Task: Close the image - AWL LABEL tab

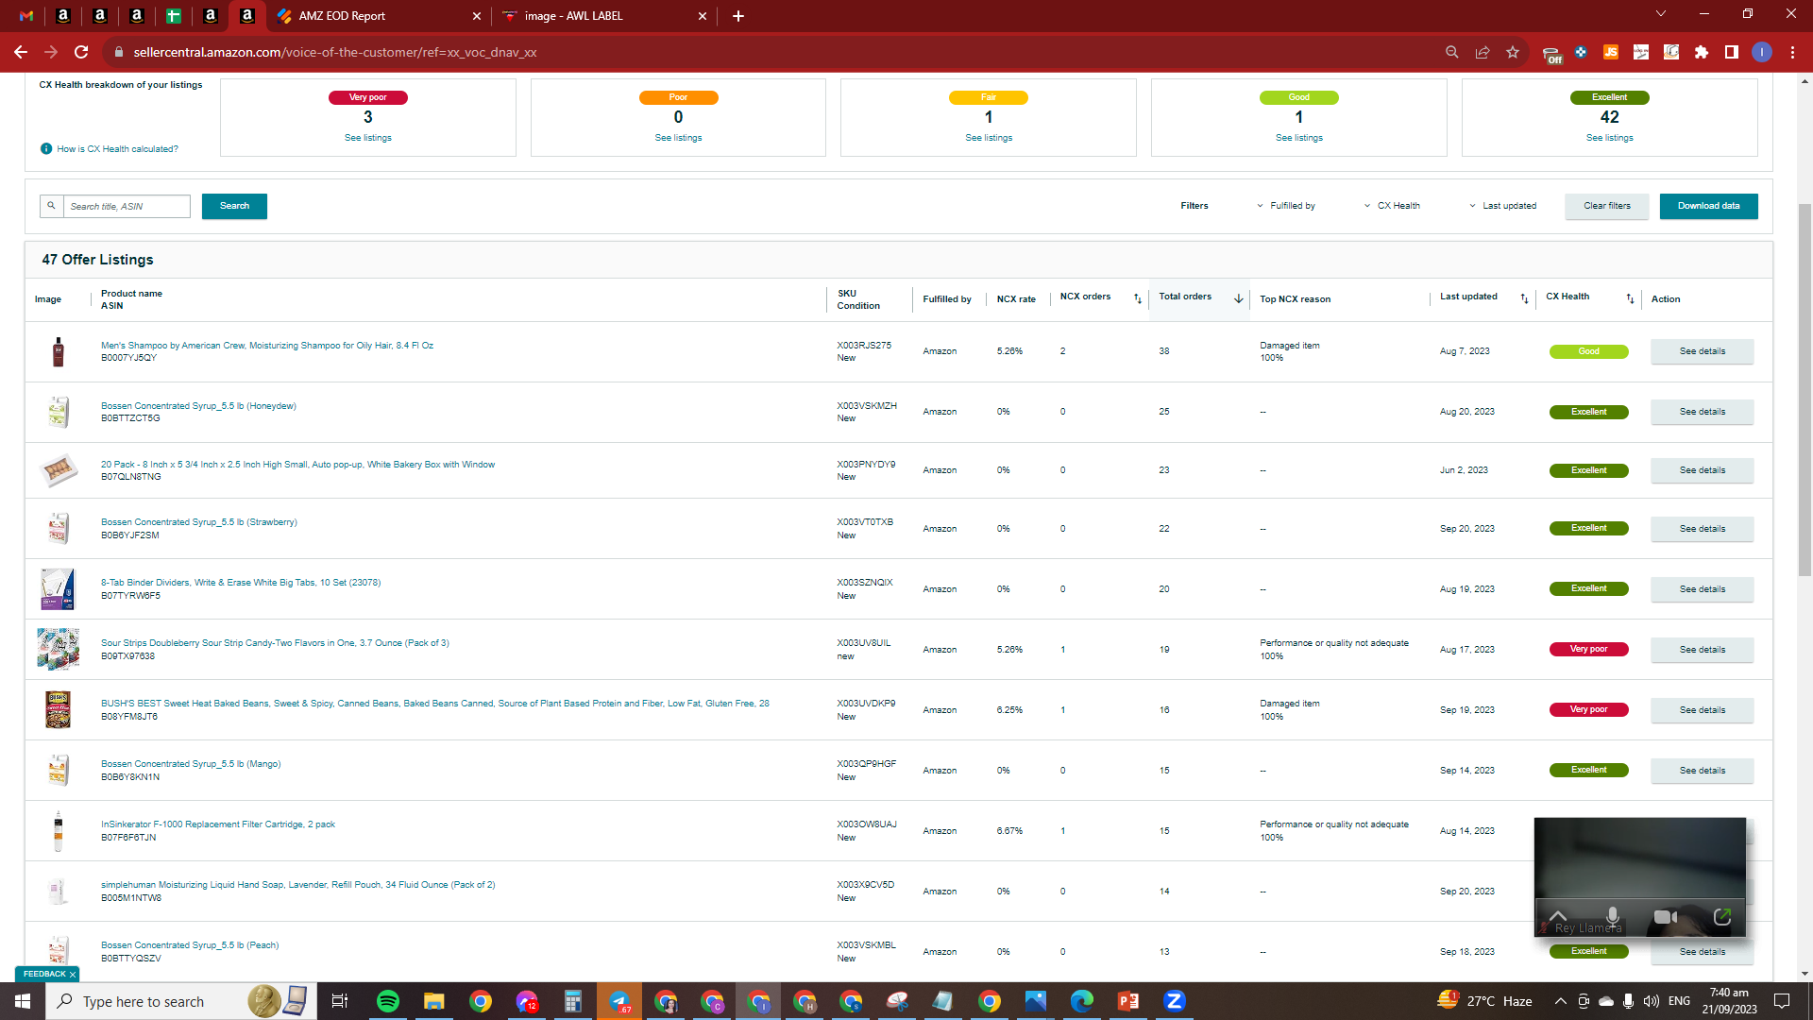Action: tap(703, 16)
